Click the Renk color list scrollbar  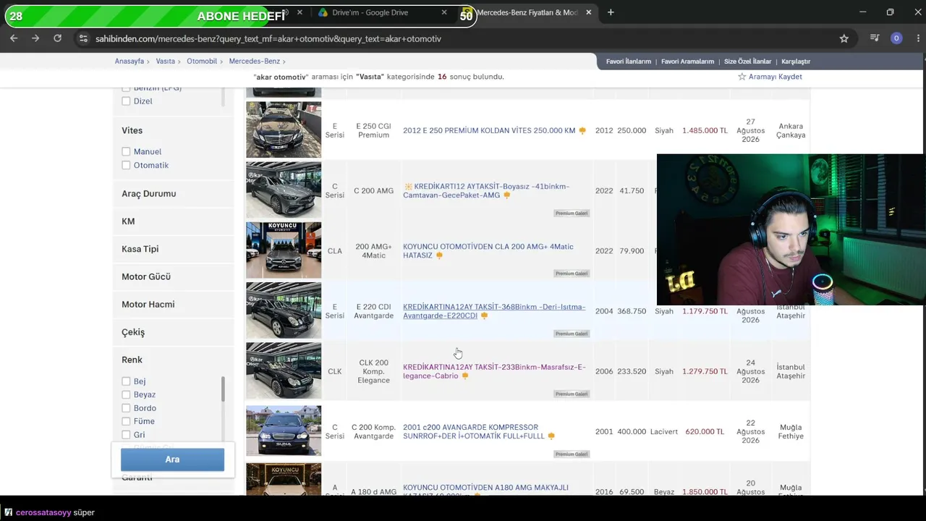223,389
